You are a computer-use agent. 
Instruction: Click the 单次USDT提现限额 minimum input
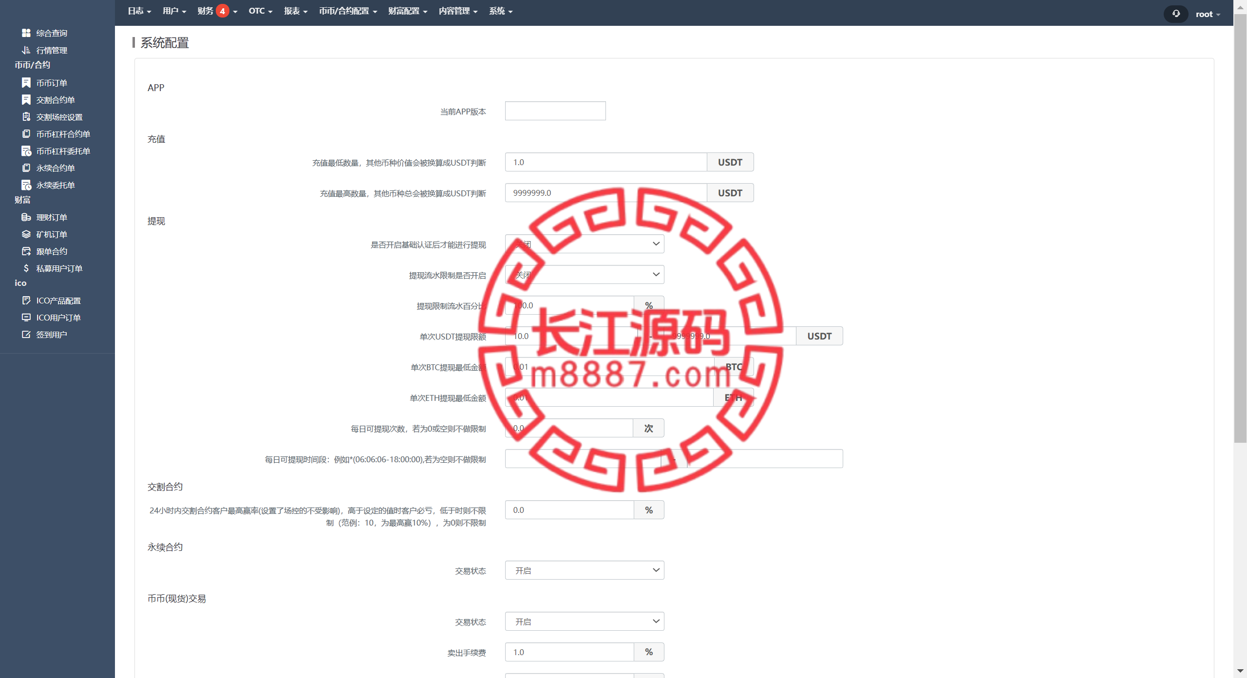[x=571, y=336]
